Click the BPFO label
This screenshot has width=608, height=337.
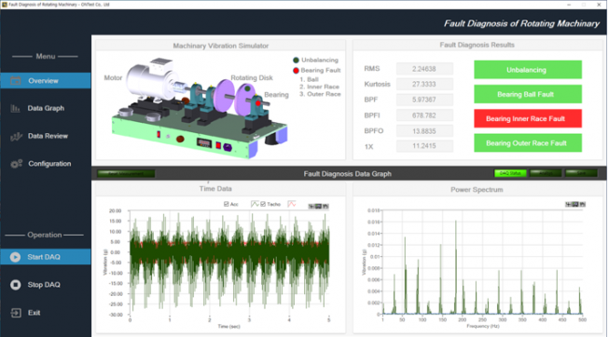(x=374, y=131)
